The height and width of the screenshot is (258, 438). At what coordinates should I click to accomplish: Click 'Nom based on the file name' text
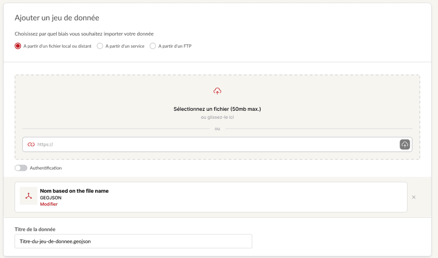74,191
